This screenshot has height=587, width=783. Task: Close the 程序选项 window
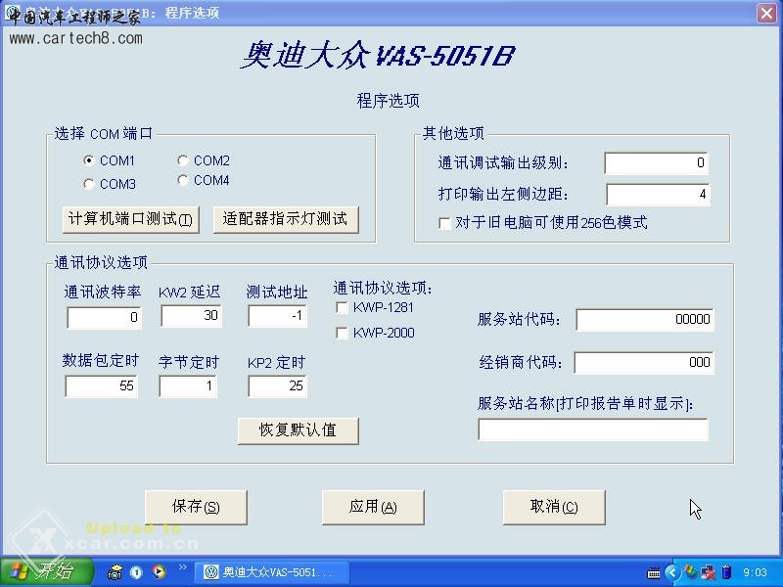click(x=766, y=13)
